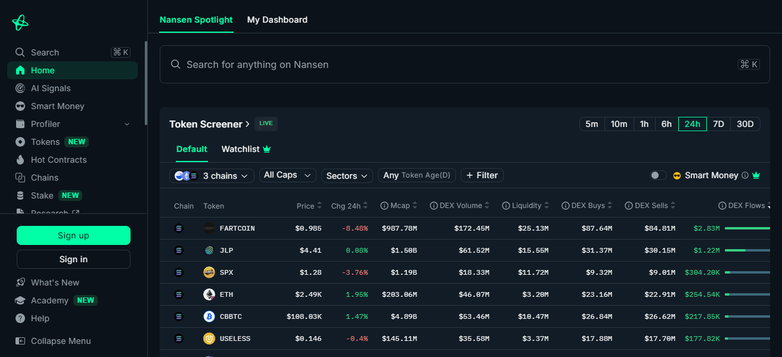782x357 pixels.
Task: Open the Search item in the sidebar
Action: click(x=72, y=52)
